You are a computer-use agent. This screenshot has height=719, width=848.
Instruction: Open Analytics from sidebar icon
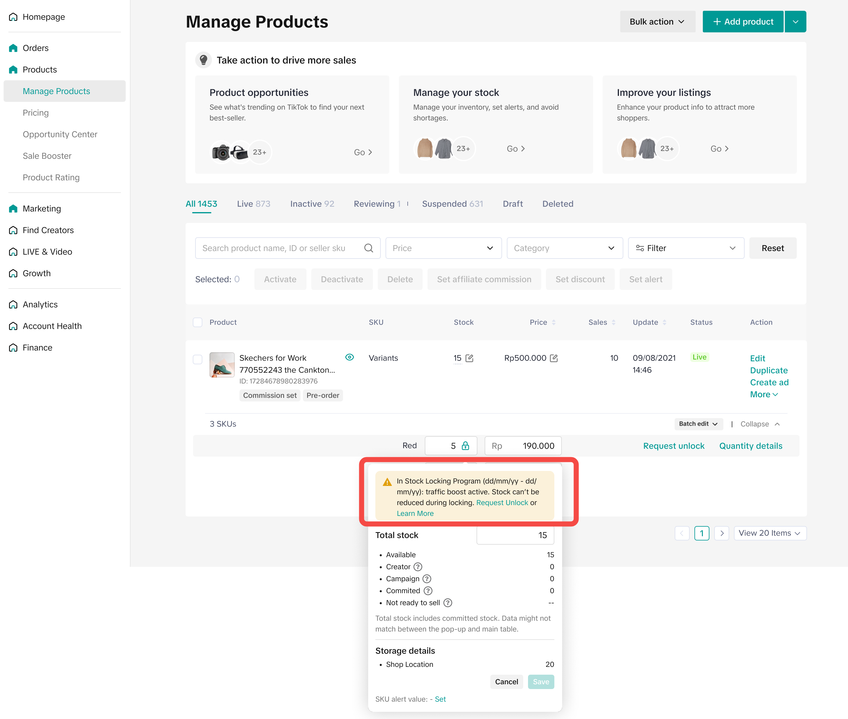pyautogui.click(x=13, y=304)
